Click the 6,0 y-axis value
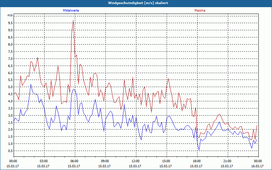Screen dimensions: 272x170 click(x=11, y=73)
